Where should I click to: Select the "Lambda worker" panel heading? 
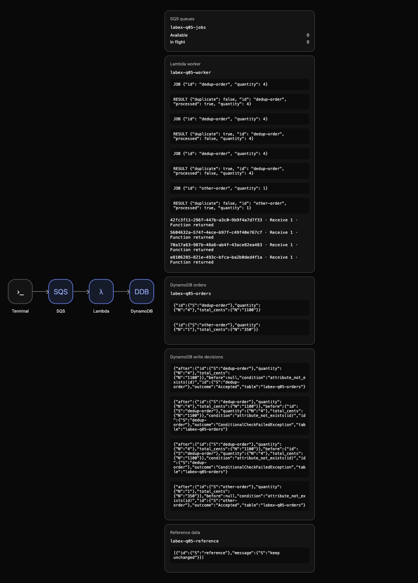point(185,64)
